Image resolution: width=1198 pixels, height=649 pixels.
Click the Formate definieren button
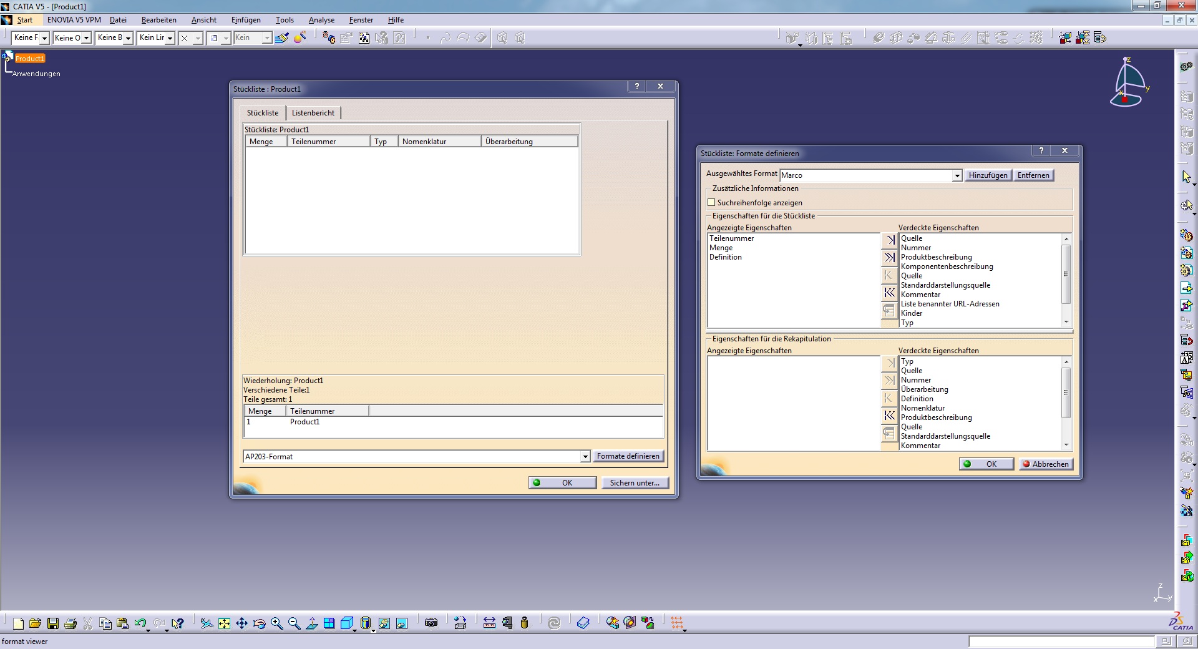point(628,456)
